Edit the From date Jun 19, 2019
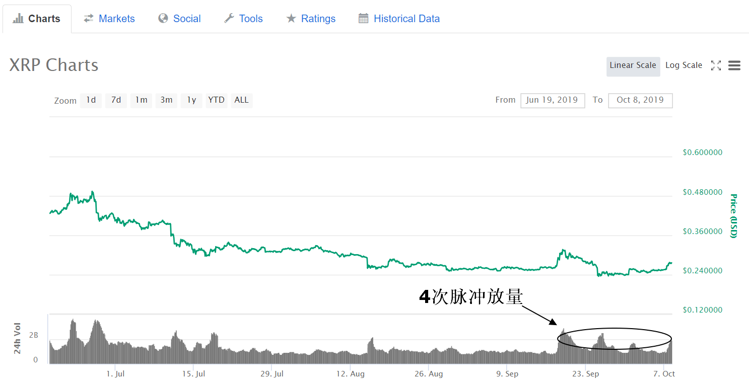This screenshot has width=749, height=383. point(553,100)
